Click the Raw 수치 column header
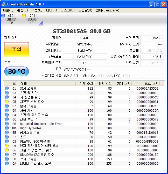Image resolution: width=168 pixels, height=174 pixels. 146,84
